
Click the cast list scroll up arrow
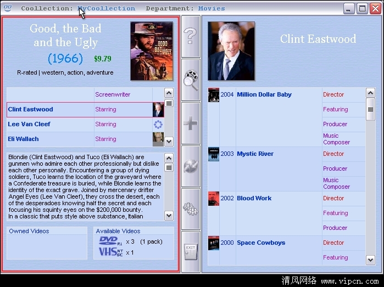pos(169,93)
